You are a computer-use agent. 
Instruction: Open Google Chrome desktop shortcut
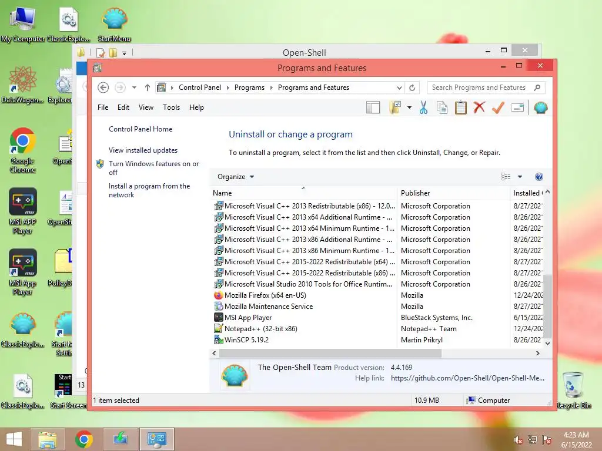tap(23, 150)
